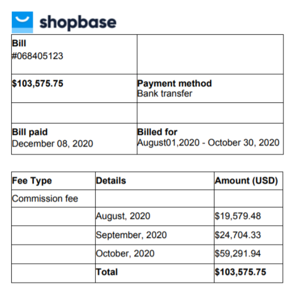Click the shopbase wordmark text
Viewport: 297px width, 297px height.
[x=78, y=23]
